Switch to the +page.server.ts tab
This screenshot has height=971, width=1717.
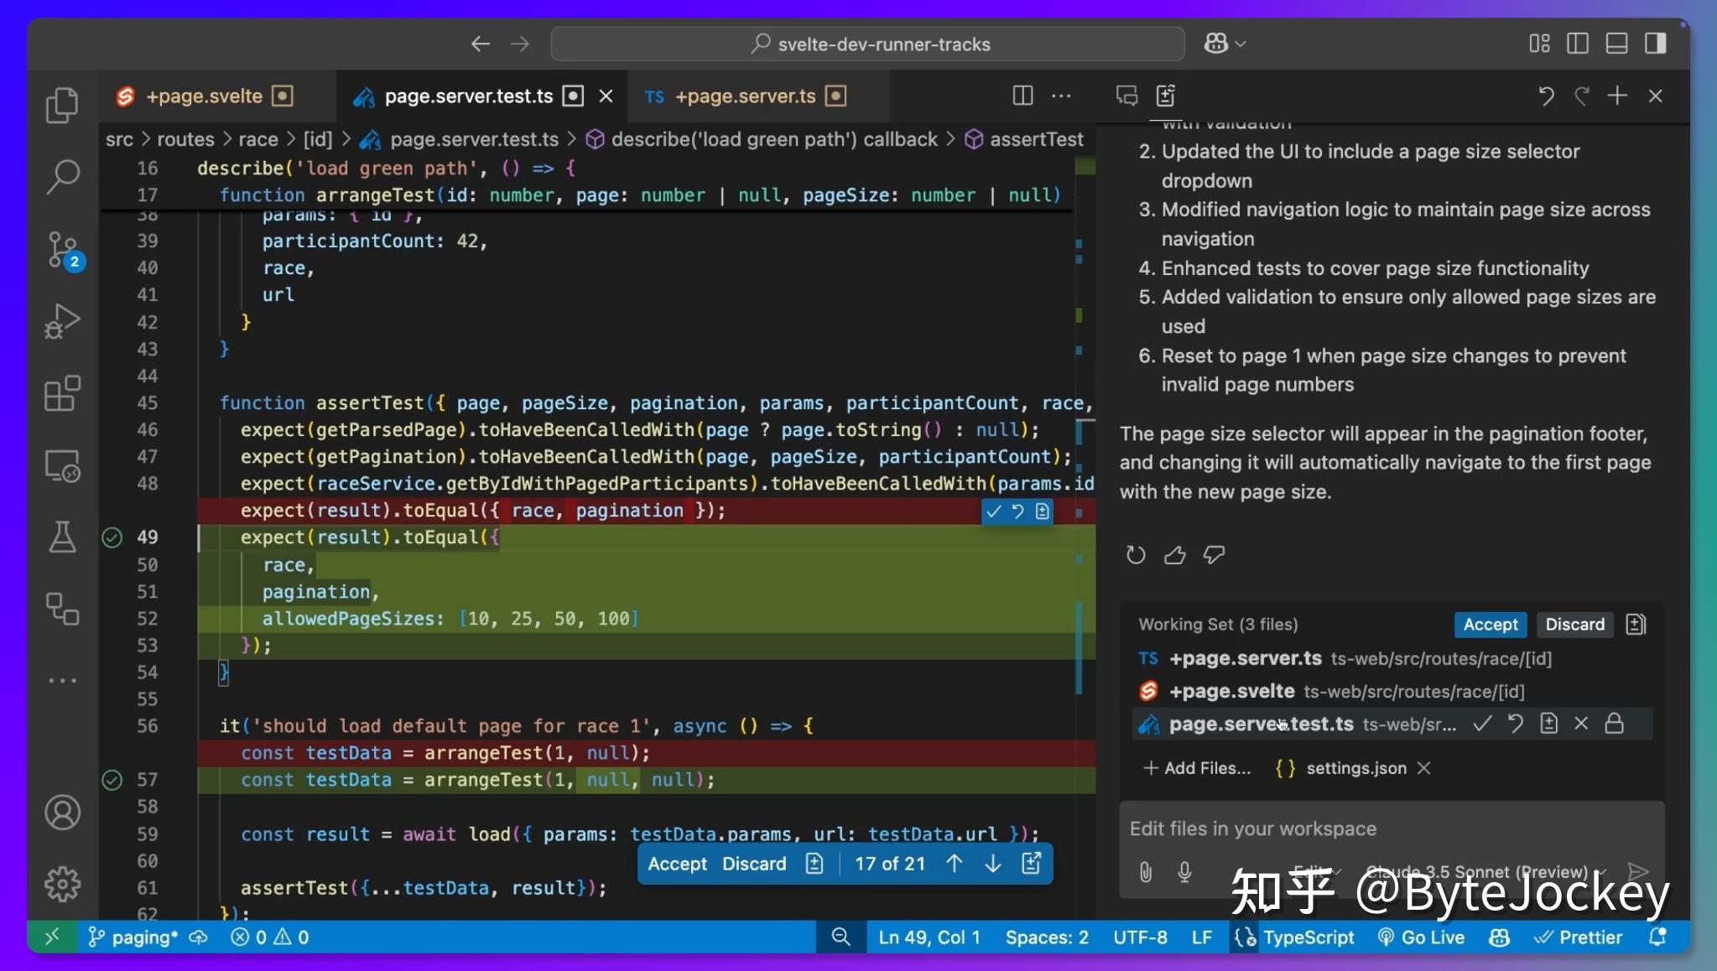745,96
